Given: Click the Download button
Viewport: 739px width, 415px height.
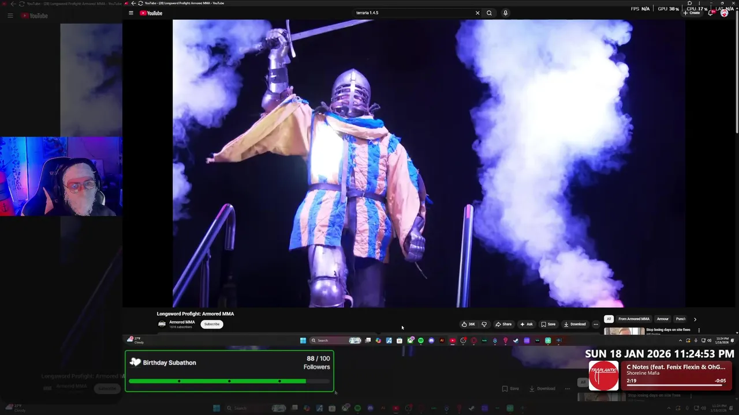Looking at the screenshot, I should pos(575,324).
